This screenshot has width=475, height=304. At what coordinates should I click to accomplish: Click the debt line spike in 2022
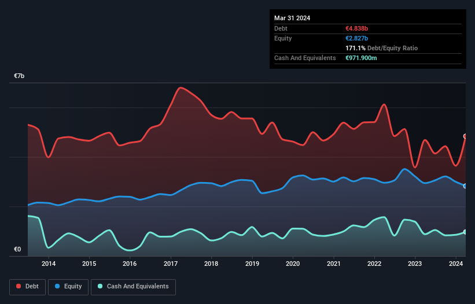(384, 105)
